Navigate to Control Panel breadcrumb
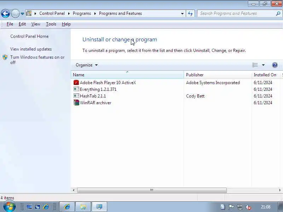Screen dimensions: 283x212 pos(52,13)
